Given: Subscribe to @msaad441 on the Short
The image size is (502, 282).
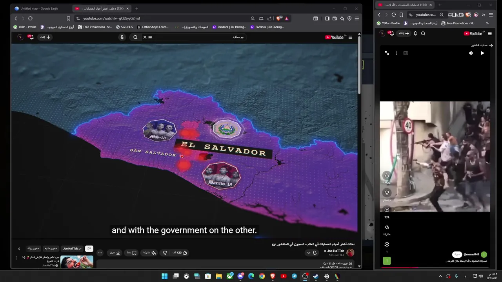Looking at the screenshot, I should pyautogui.click(x=457, y=255).
